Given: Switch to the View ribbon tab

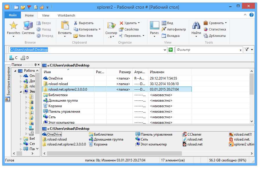Looking at the screenshot, I should (46, 15).
